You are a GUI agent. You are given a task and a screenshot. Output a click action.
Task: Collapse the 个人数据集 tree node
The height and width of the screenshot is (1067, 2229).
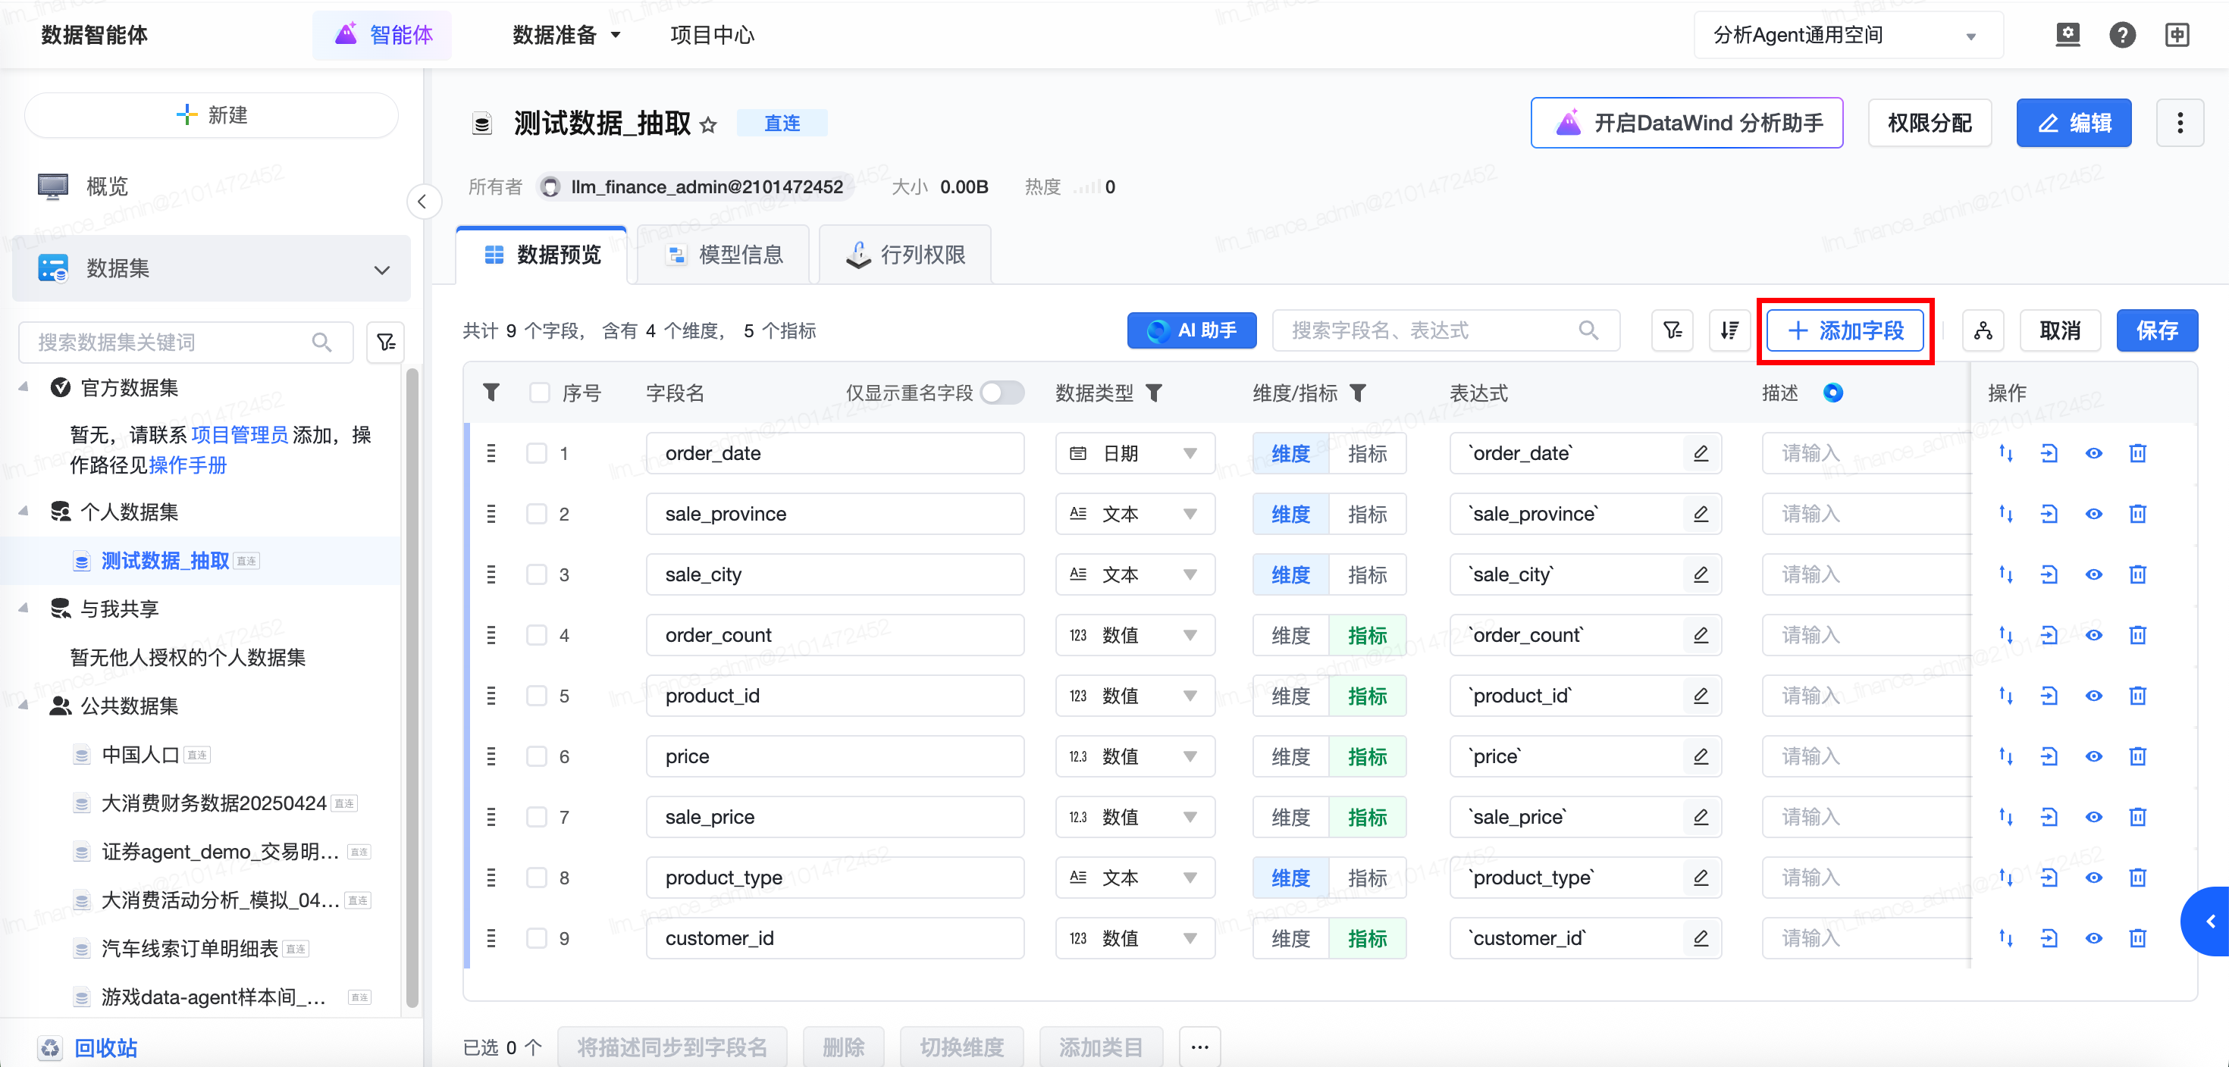(x=24, y=513)
